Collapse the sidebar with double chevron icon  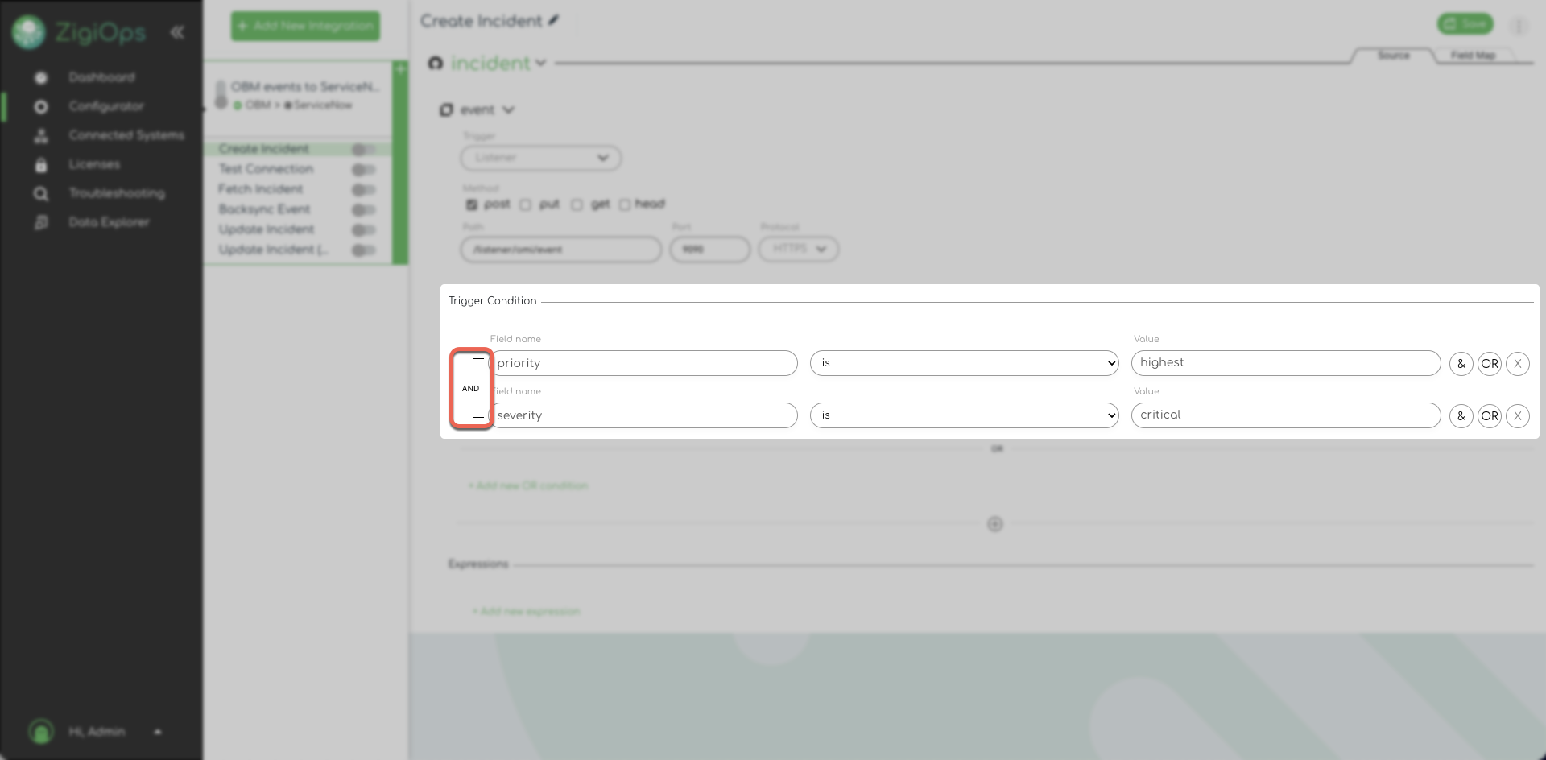coord(177,32)
